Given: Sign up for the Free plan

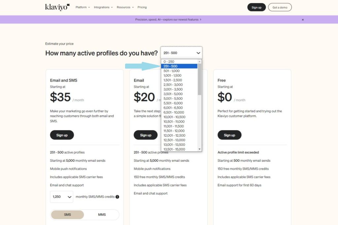Looking at the screenshot, I should click(x=229, y=135).
